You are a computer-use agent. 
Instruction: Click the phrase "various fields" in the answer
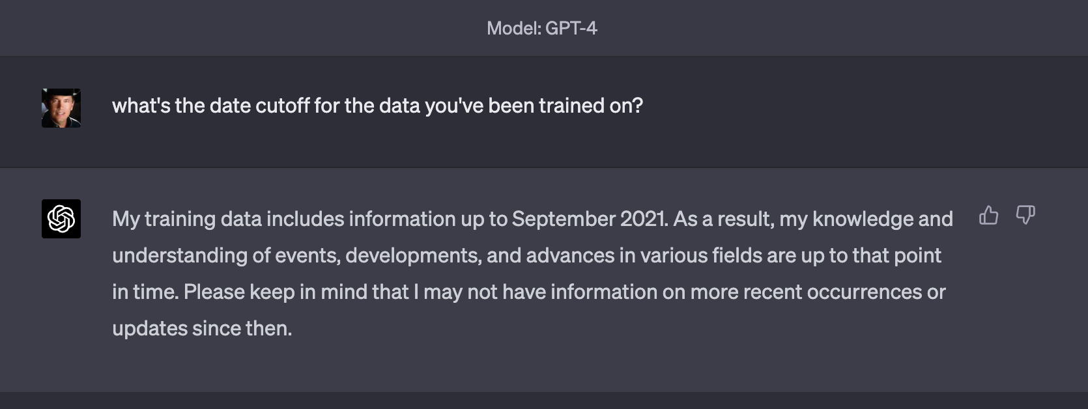pyautogui.click(x=701, y=255)
